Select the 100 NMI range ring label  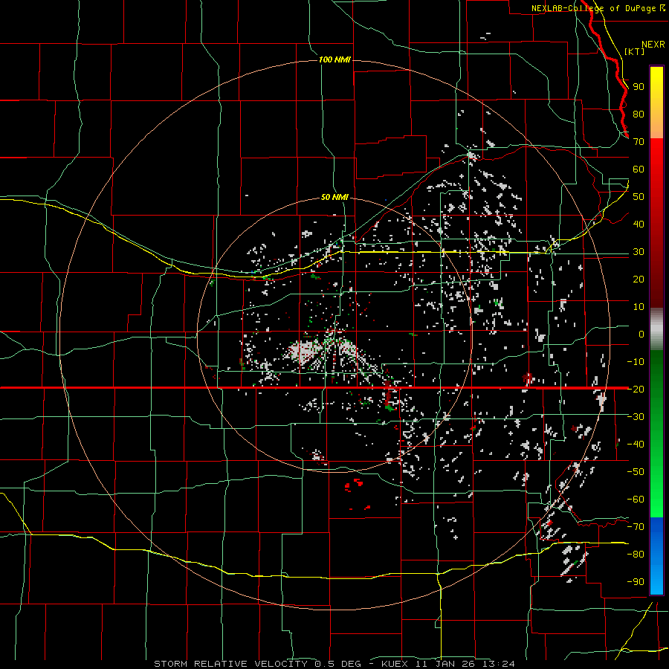pyautogui.click(x=334, y=59)
